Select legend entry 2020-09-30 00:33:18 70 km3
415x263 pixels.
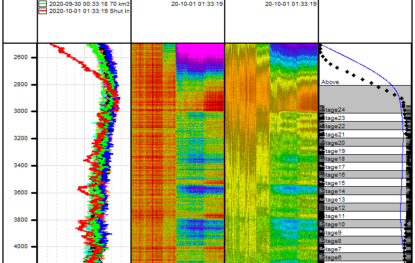click(89, 4)
